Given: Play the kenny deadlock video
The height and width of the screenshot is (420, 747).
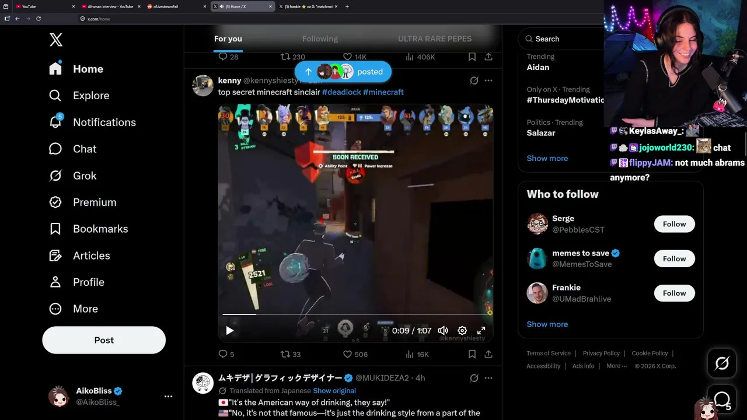Looking at the screenshot, I should point(230,331).
